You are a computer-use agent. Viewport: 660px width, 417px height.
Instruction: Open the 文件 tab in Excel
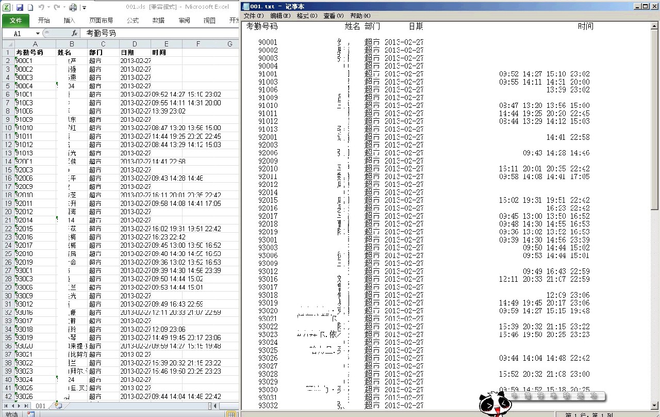tap(15, 21)
